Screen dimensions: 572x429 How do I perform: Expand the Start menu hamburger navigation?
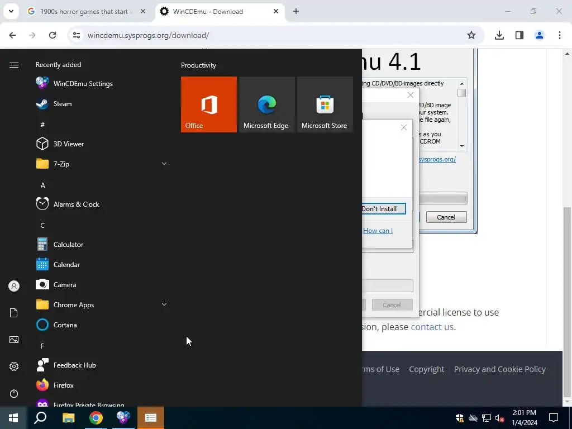click(x=14, y=65)
